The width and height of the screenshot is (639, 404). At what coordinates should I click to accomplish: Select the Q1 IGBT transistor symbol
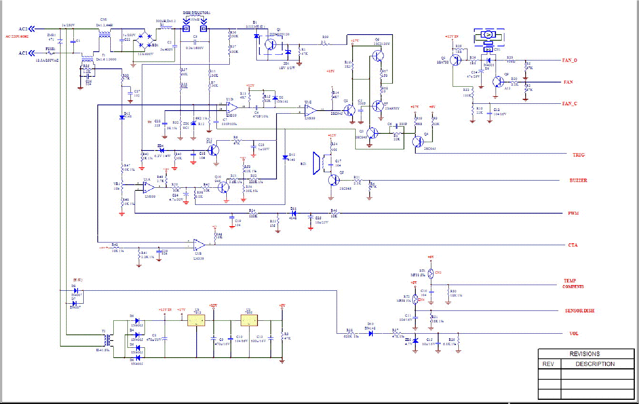tap(271, 44)
